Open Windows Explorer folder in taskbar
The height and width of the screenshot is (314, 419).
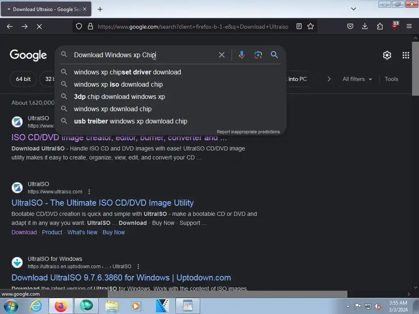point(111,306)
